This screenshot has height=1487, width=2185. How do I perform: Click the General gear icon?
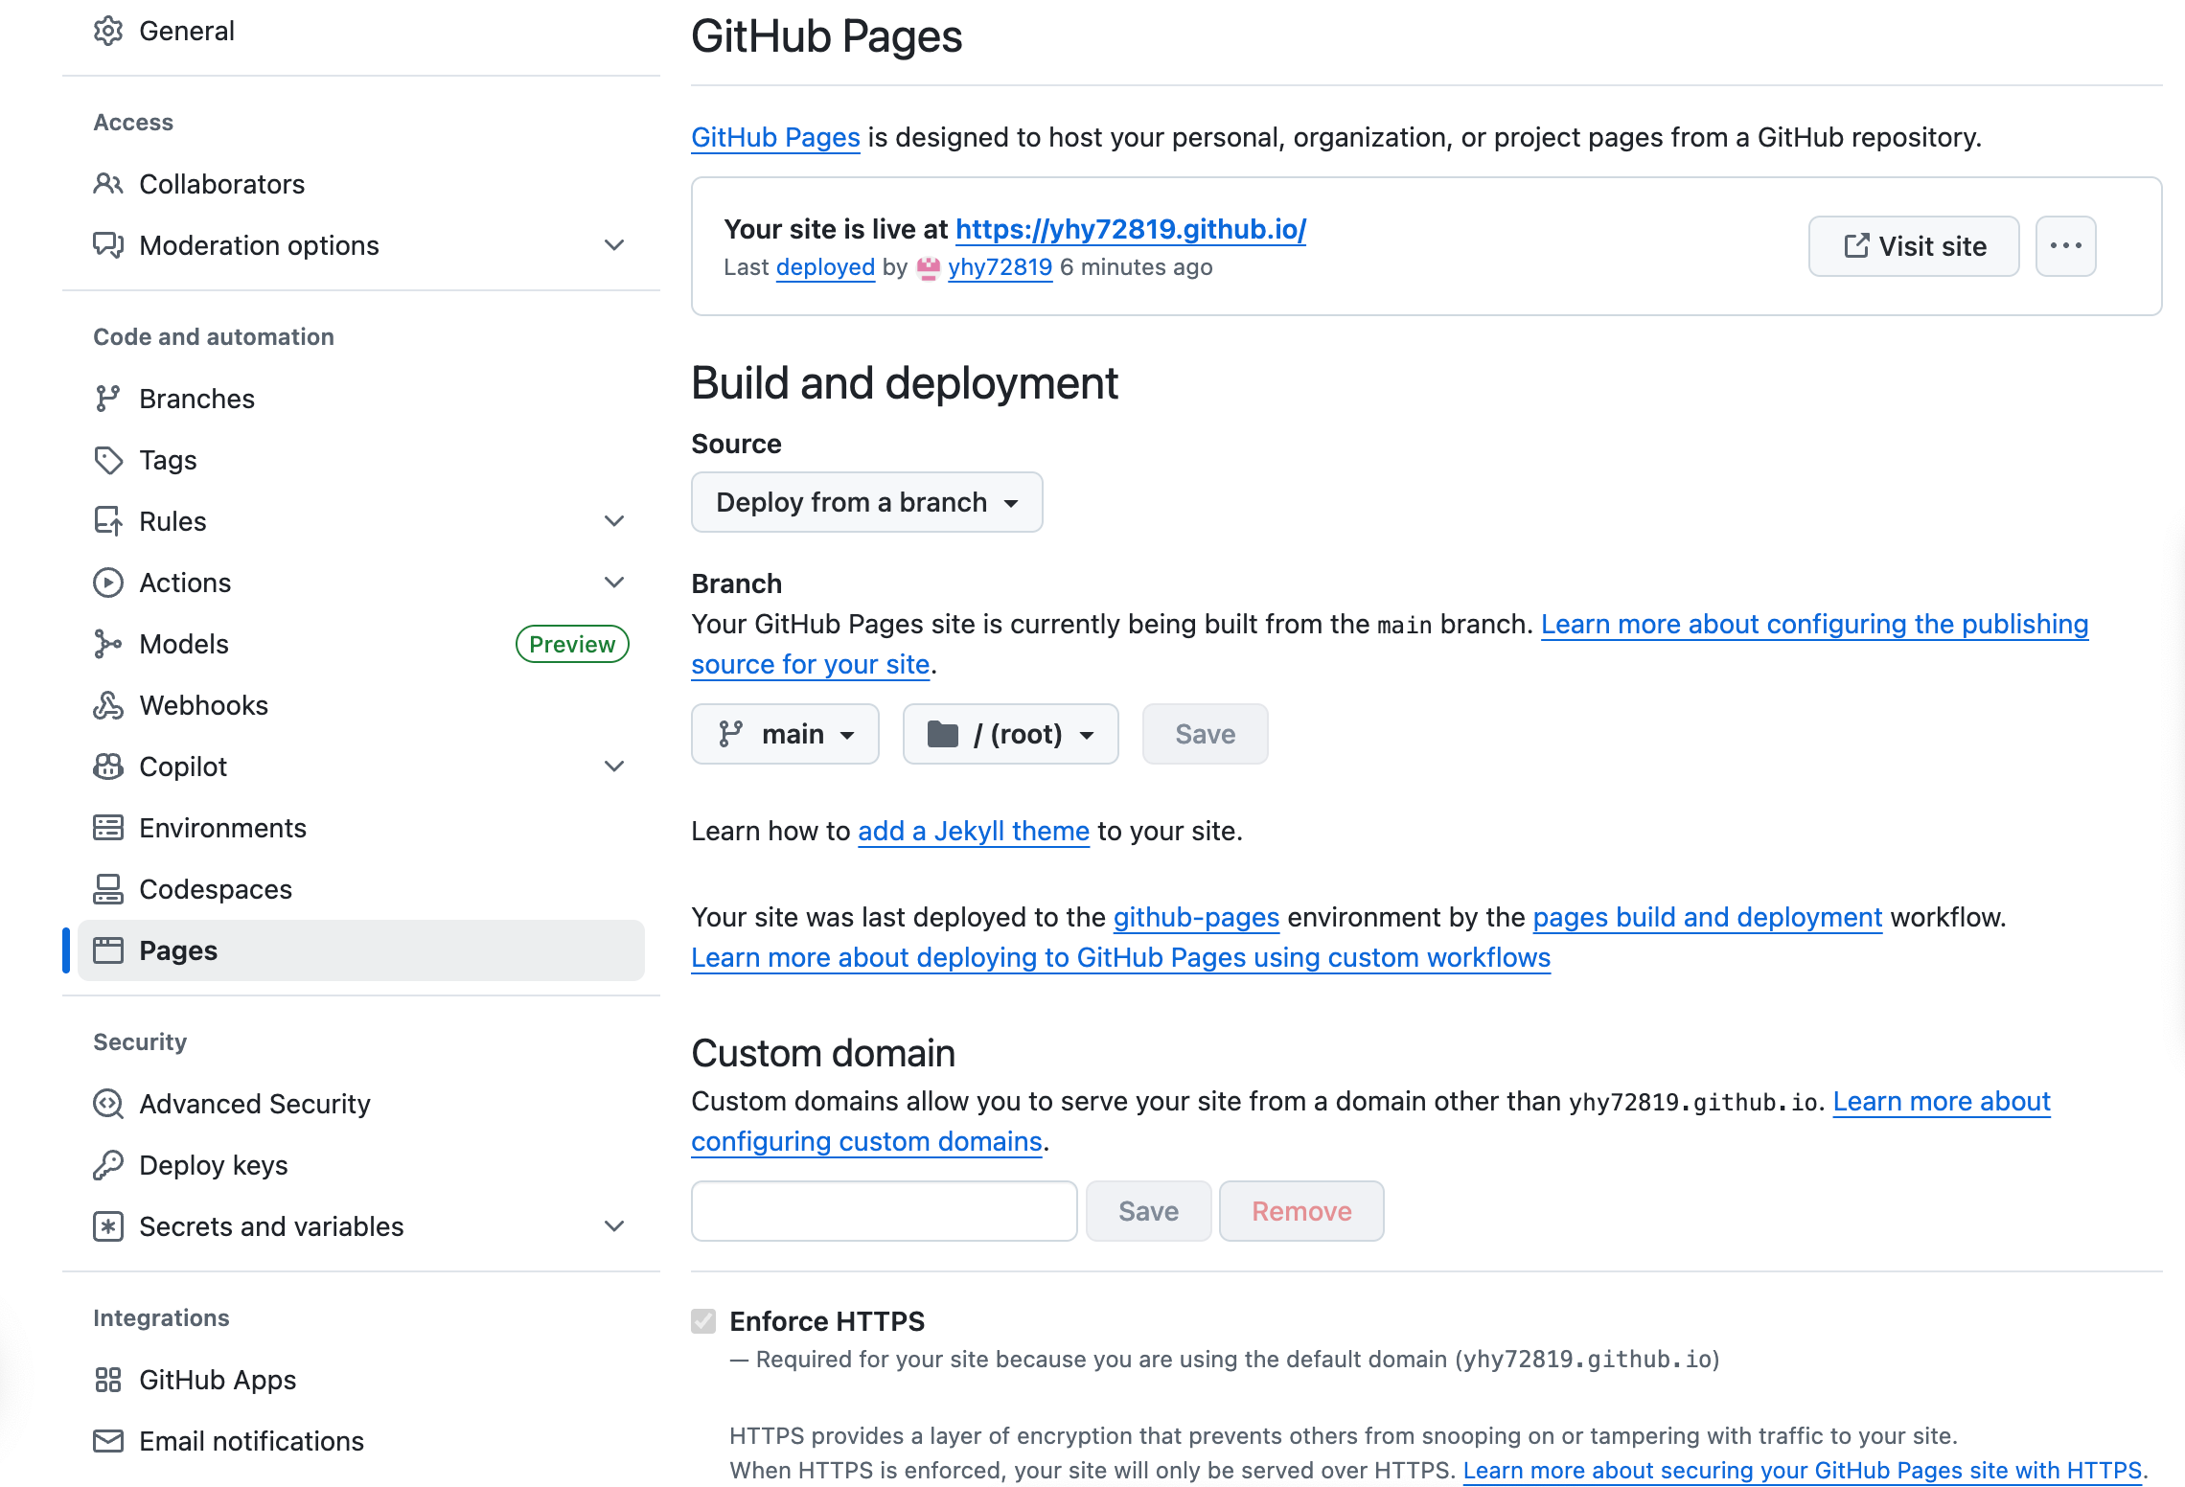108,32
